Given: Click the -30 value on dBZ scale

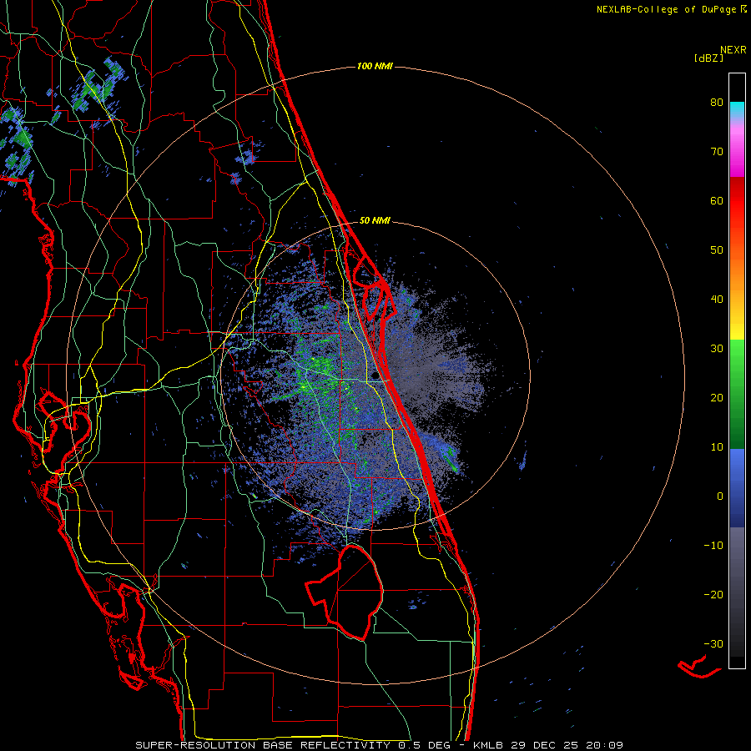Looking at the screenshot, I should pyautogui.click(x=713, y=643).
